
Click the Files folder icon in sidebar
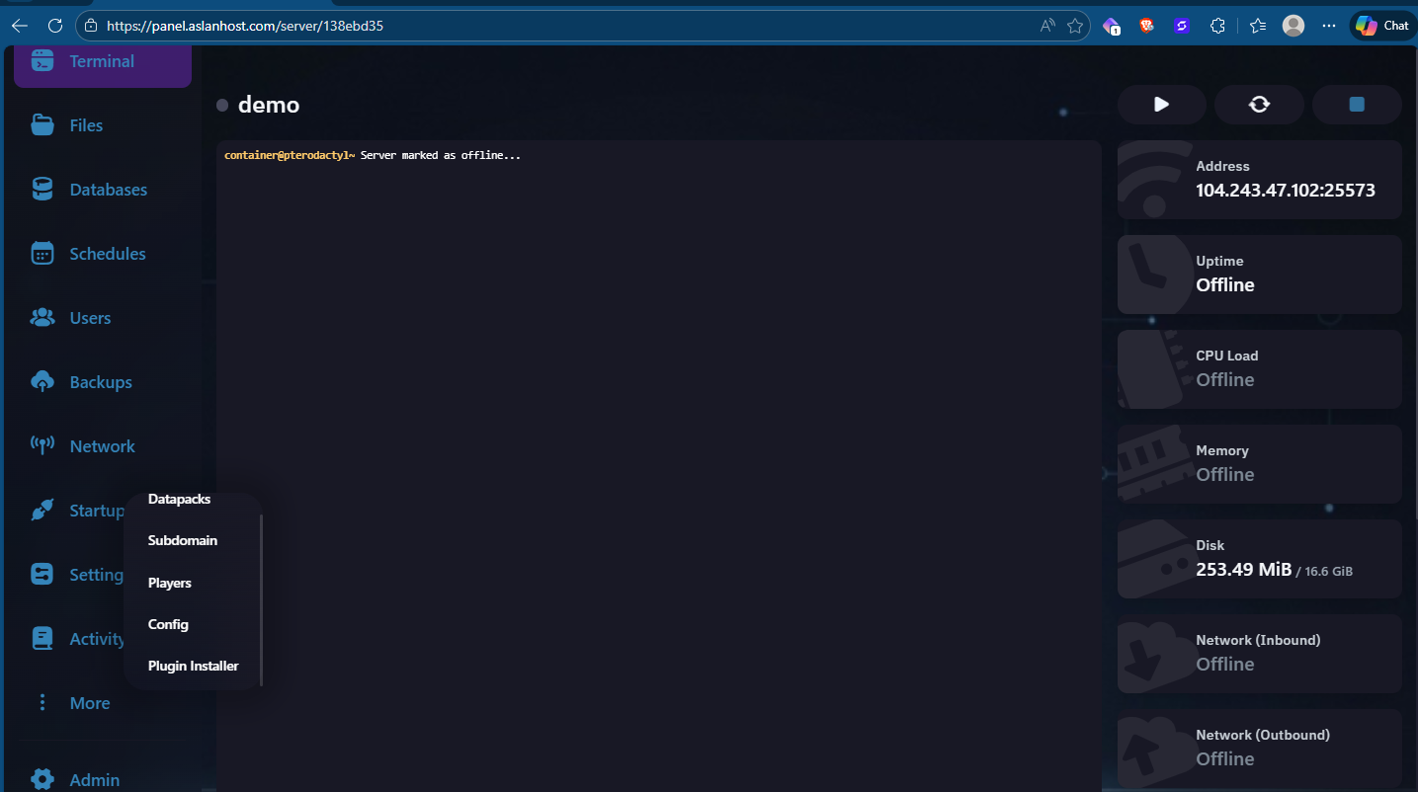point(42,125)
